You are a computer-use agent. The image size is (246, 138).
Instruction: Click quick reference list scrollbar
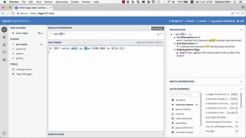(201, 109)
